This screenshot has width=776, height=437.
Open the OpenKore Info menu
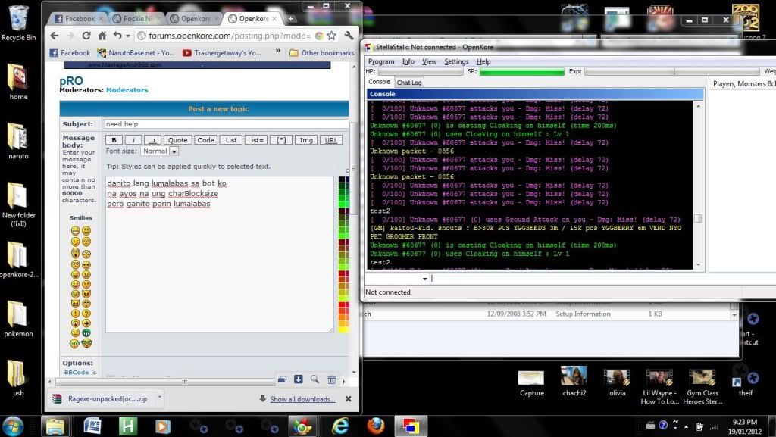[408, 61]
